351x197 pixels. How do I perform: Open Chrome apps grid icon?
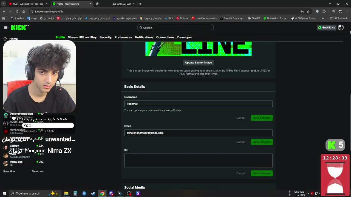pos(4,18)
